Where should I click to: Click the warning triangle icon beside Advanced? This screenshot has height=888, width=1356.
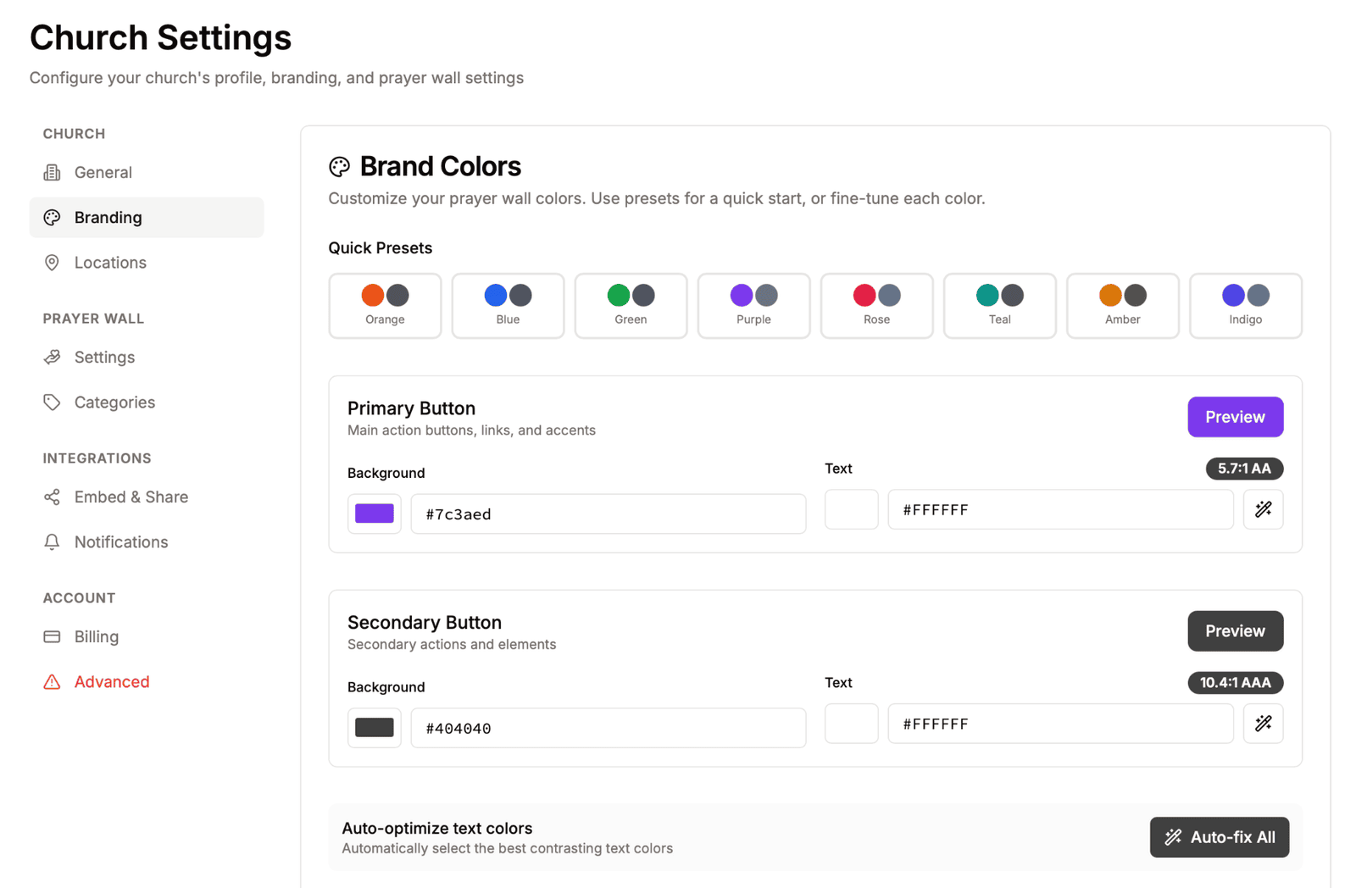[x=52, y=682]
